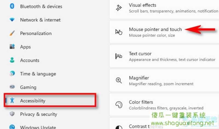Open the Text cursor settings
The width and height of the screenshot is (219, 129).
tap(164, 56)
